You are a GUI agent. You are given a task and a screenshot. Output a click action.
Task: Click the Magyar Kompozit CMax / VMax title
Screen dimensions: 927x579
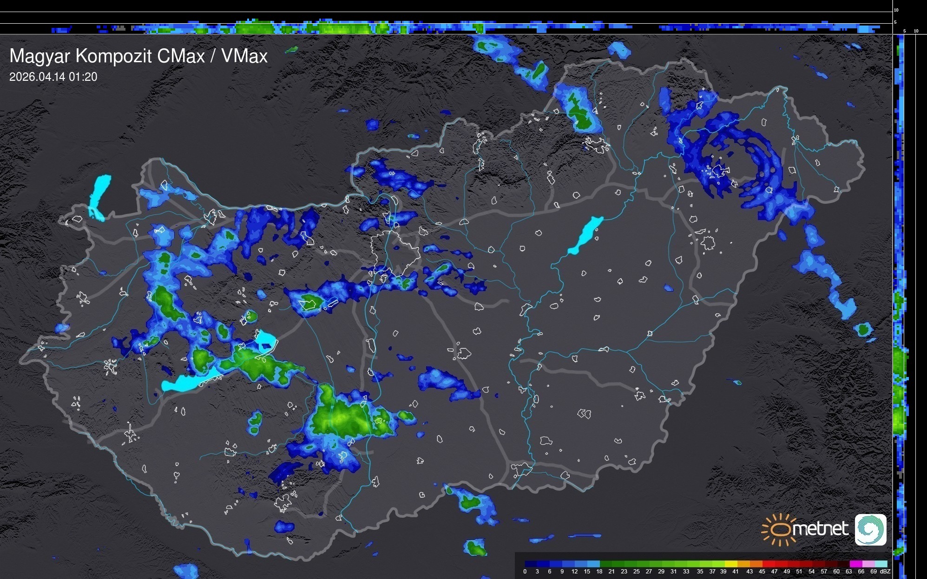(x=138, y=56)
